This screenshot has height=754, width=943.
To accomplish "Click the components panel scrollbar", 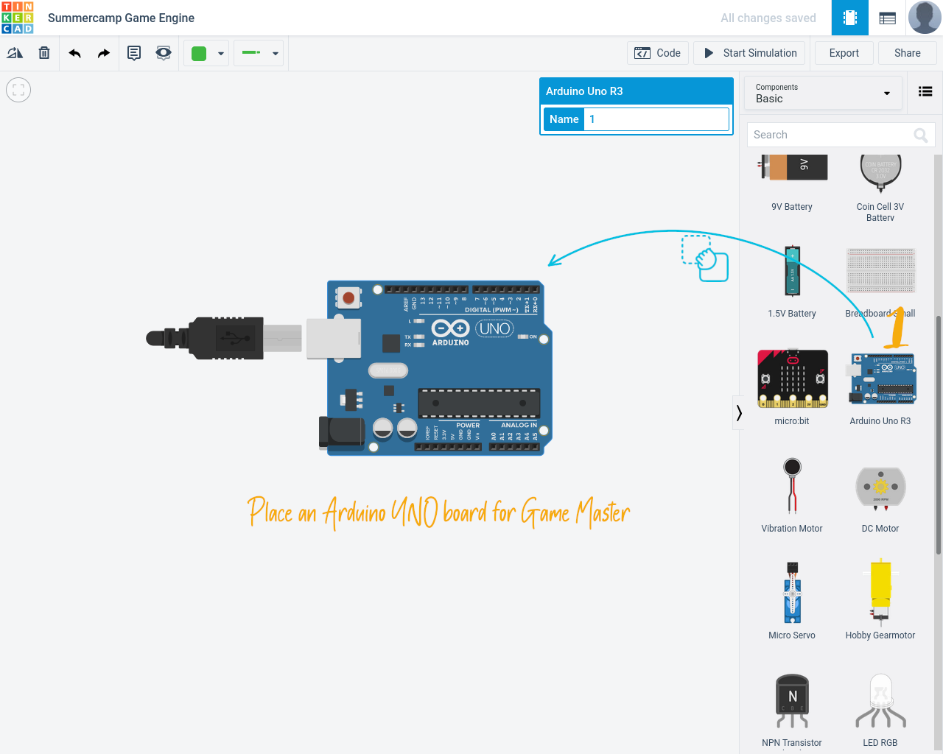I will [x=938, y=434].
